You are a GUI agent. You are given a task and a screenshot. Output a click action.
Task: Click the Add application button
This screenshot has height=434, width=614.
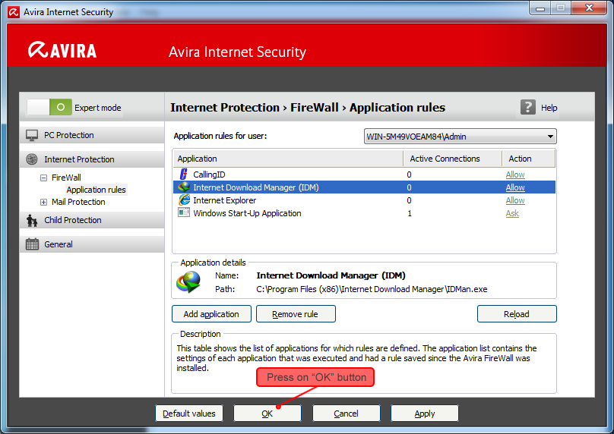tap(211, 314)
